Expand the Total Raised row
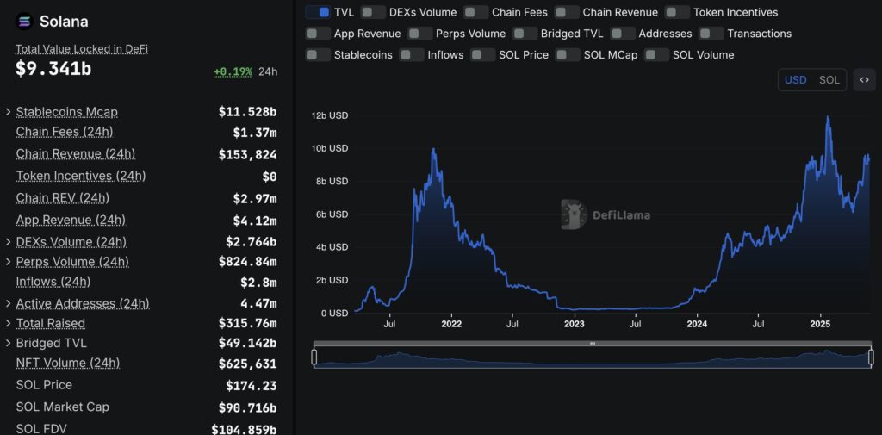The width and height of the screenshot is (882, 435). pyautogui.click(x=9, y=323)
